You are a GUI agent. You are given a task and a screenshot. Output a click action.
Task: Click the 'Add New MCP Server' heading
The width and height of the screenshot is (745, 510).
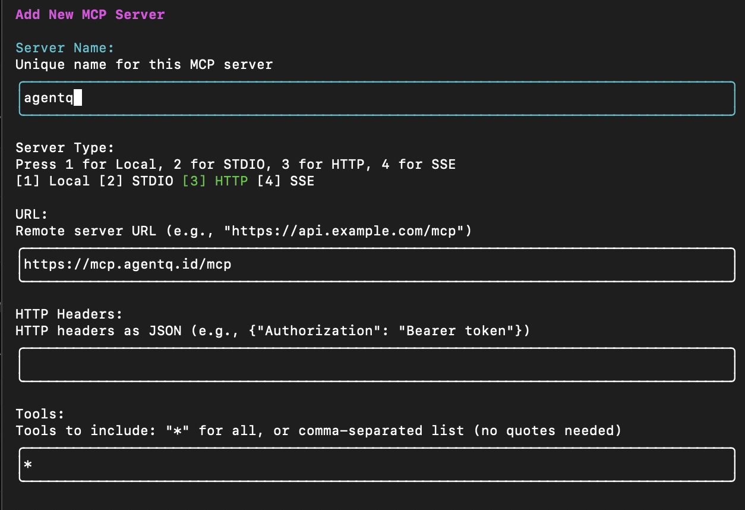[90, 14]
